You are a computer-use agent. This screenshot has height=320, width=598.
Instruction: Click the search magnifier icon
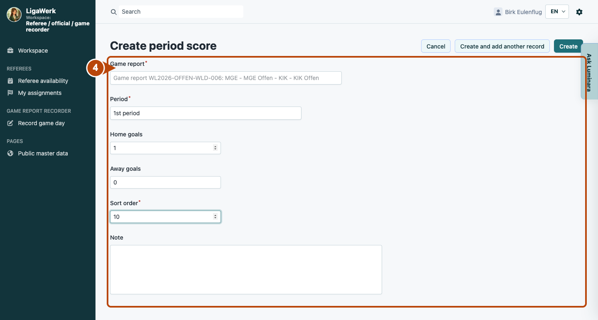(x=113, y=12)
